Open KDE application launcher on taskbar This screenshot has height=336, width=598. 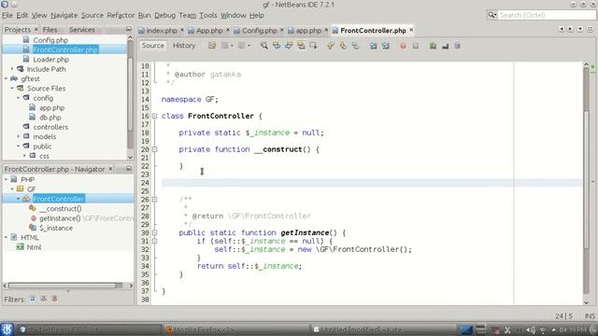click(7, 329)
